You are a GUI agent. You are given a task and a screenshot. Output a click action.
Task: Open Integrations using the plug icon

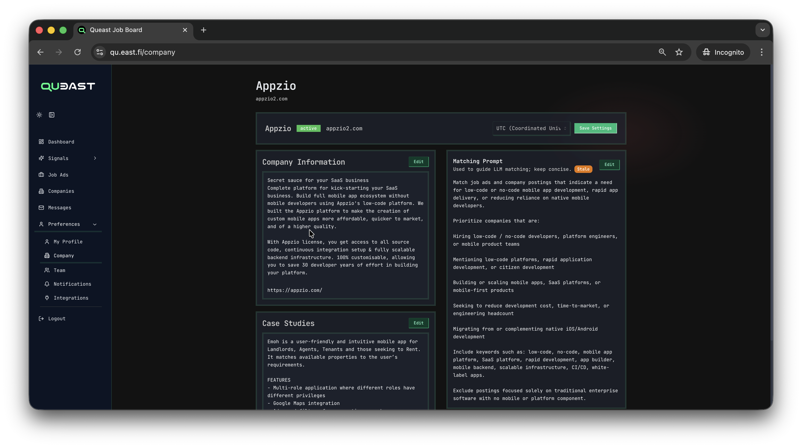(47, 298)
